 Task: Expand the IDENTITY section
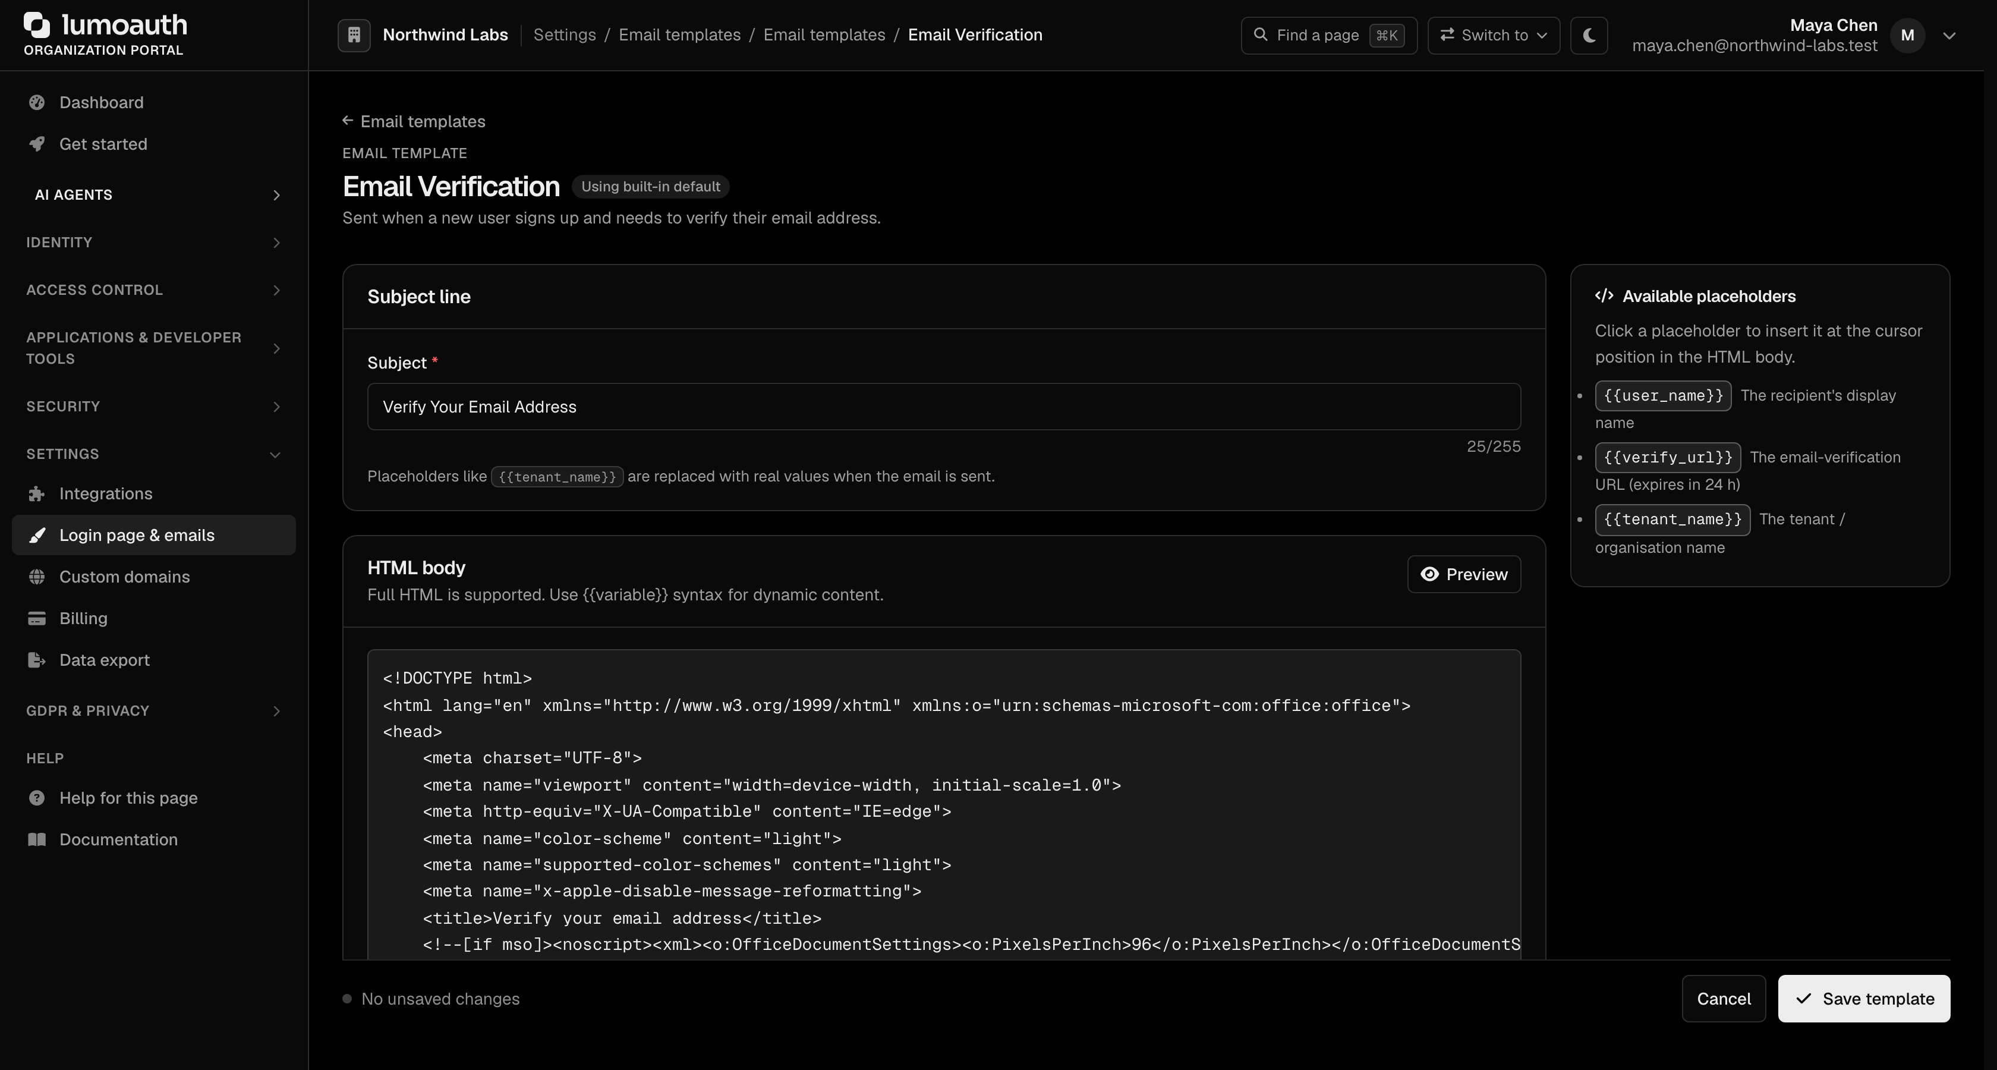(x=153, y=243)
